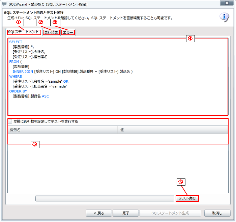Click the SQLWizard title bar icon
Viewport: 236px width, 222px height.
point(4,4)
